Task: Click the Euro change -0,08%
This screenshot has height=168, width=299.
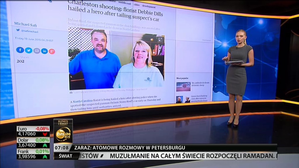Action: pos(42,129)
